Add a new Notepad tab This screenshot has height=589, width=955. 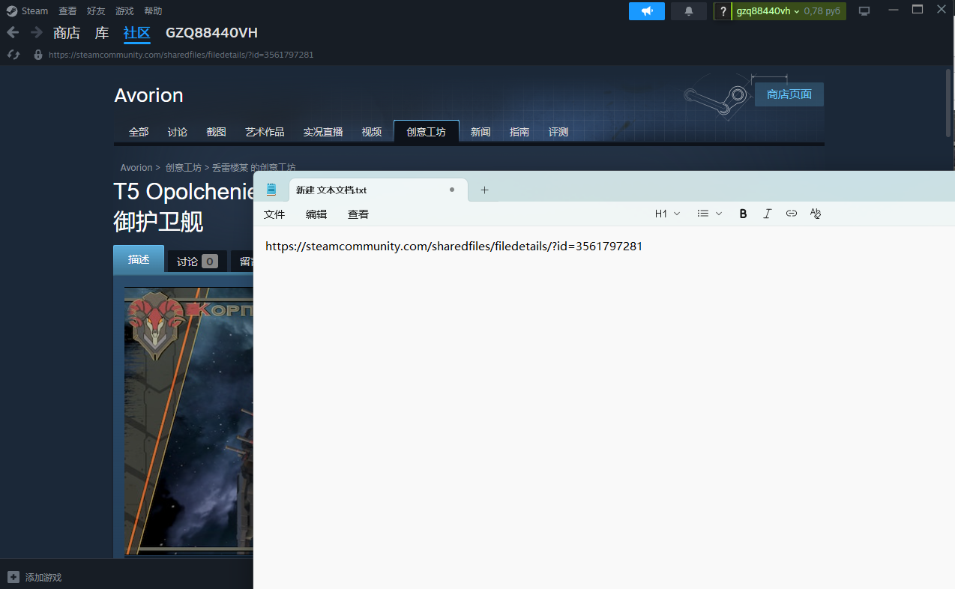pos(484,190)
